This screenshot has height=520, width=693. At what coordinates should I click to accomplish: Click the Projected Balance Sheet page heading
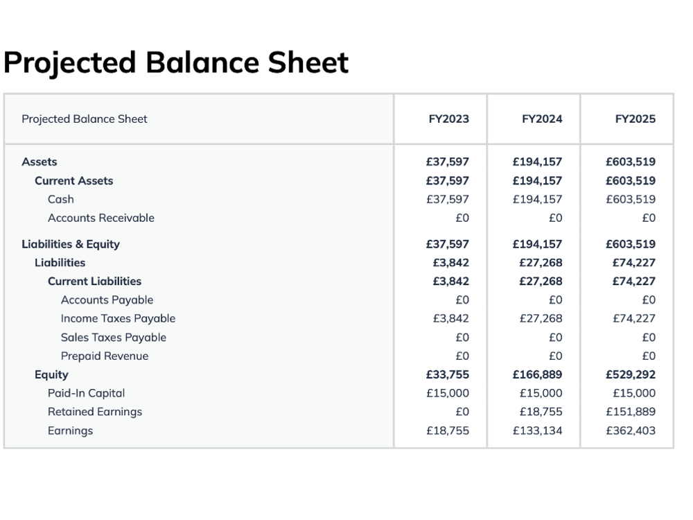pyautogui.click(x=176, y=63)
